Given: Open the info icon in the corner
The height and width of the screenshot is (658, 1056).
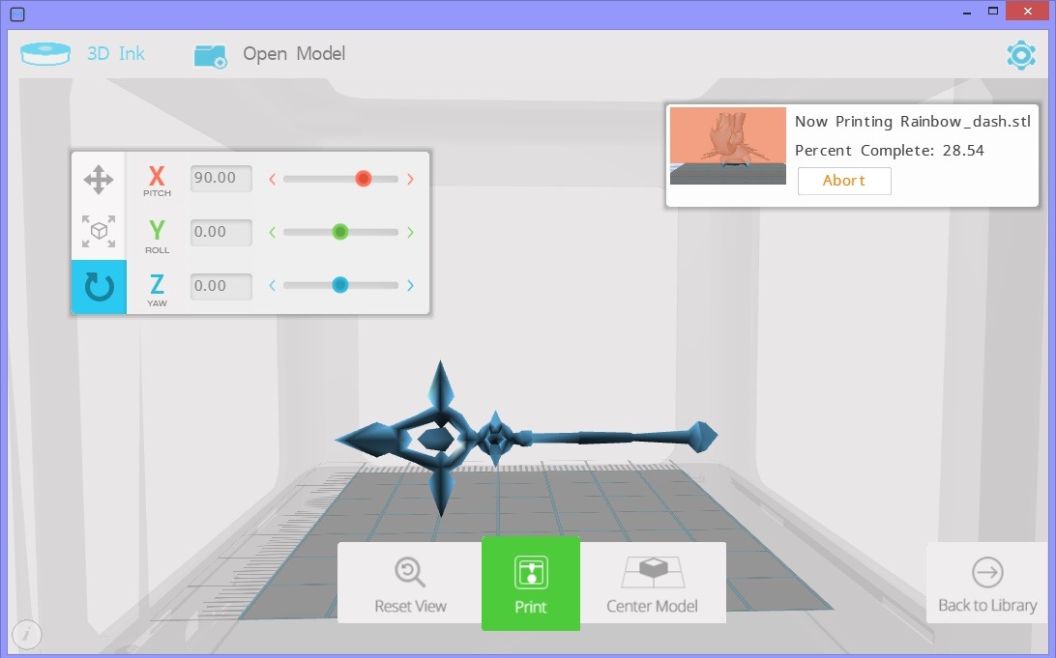Looking at the screenshot, I should [x=27, y=635].
